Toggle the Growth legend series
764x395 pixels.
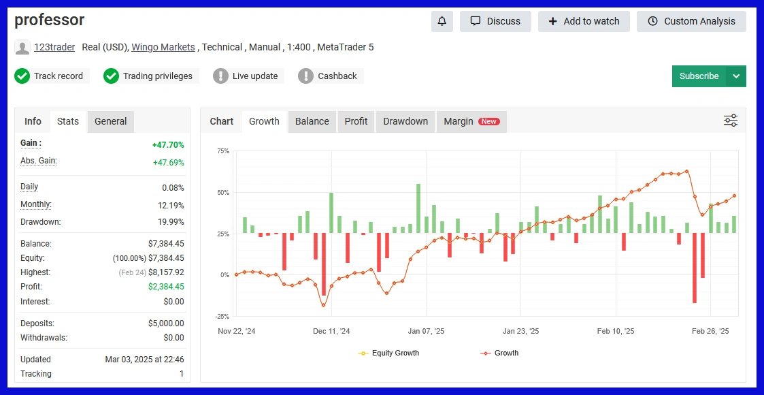(499, 353)
